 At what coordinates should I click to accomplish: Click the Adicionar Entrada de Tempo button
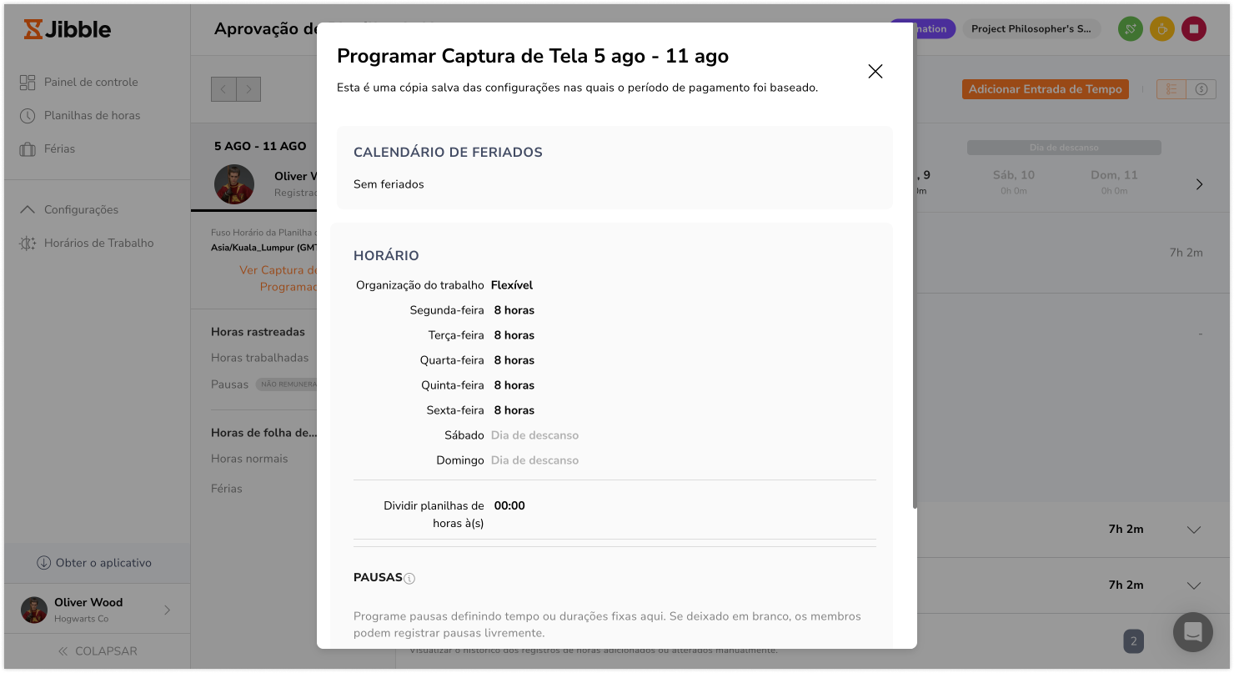(1045, 89)
